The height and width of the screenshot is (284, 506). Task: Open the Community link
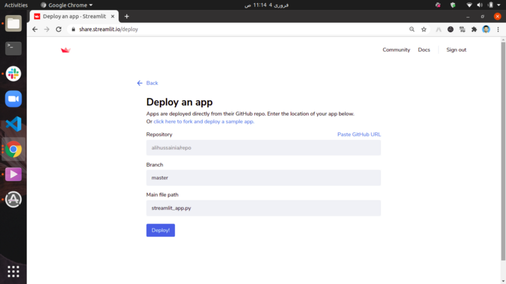(x=396, y=50)
